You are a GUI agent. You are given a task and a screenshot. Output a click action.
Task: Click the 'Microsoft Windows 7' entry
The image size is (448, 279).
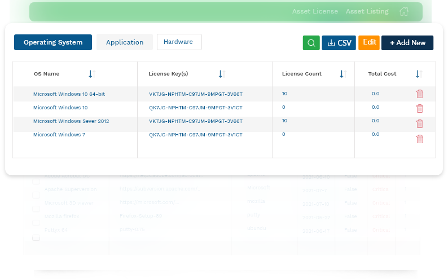coord(59,135)
